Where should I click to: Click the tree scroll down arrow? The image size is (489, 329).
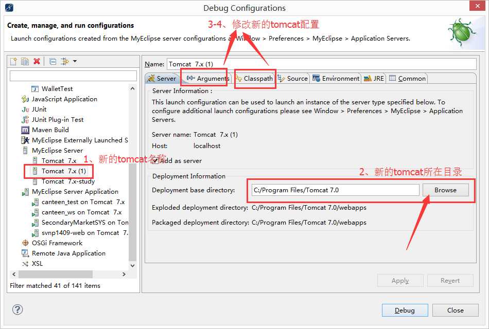pos(132,266)
